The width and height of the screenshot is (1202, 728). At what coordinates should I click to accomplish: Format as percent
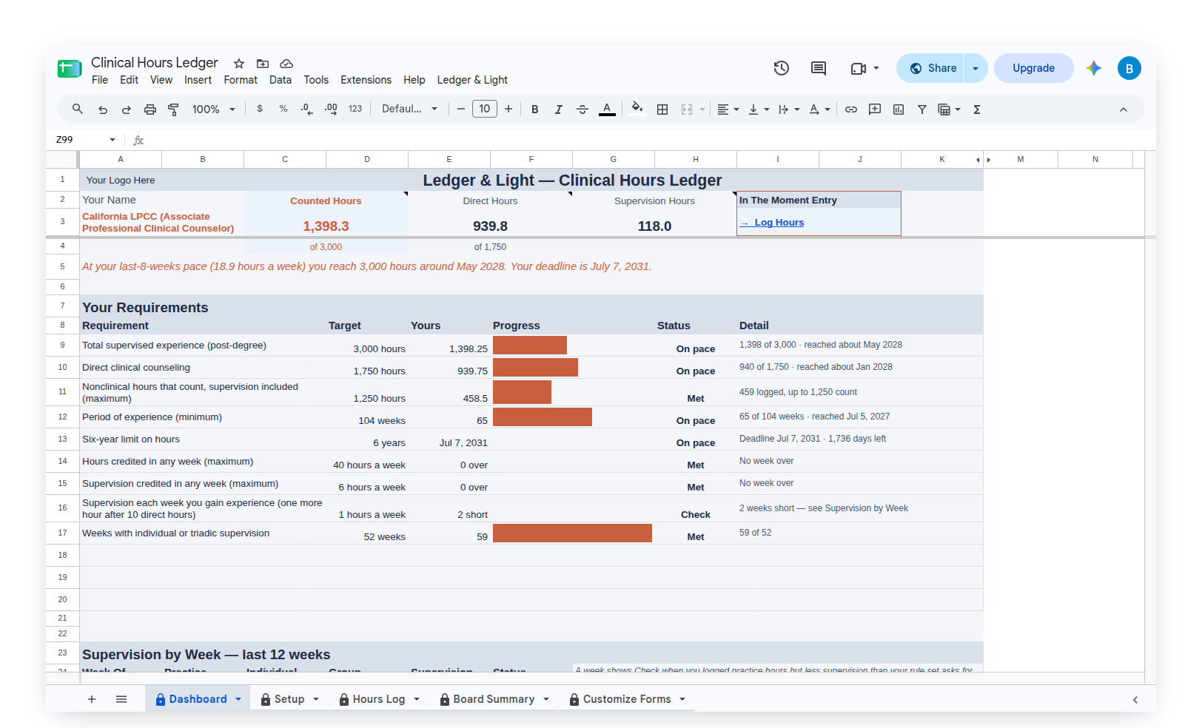283,109
